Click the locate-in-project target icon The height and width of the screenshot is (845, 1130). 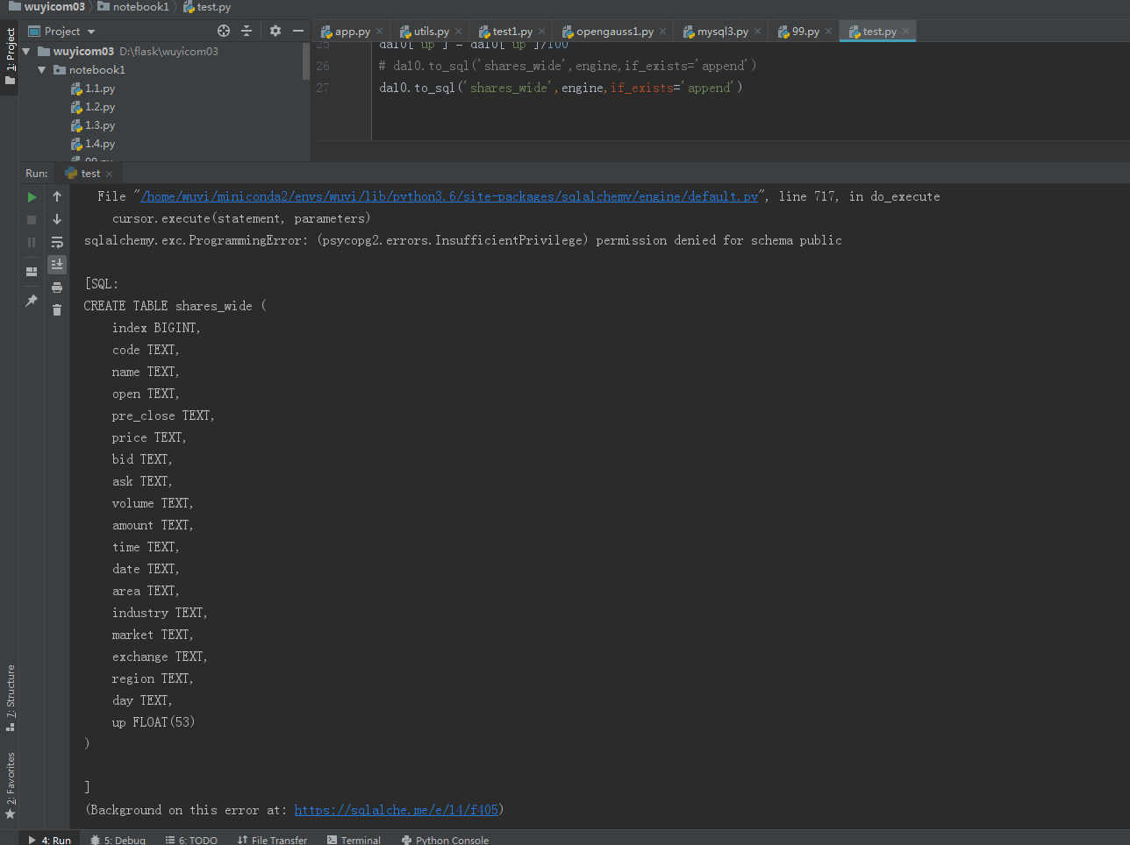click(x=224, y=31)
